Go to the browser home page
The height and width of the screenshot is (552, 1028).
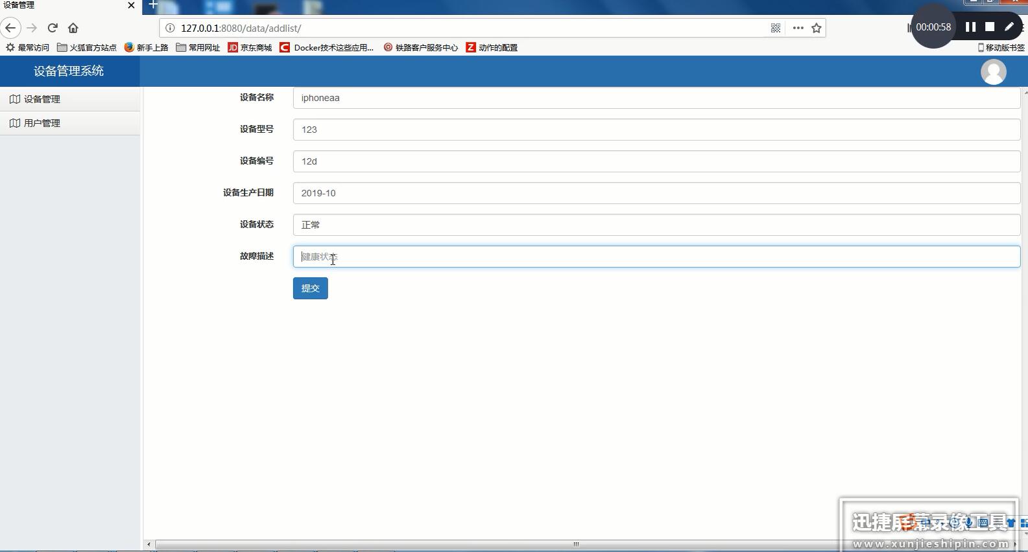[x=73, y=28]
